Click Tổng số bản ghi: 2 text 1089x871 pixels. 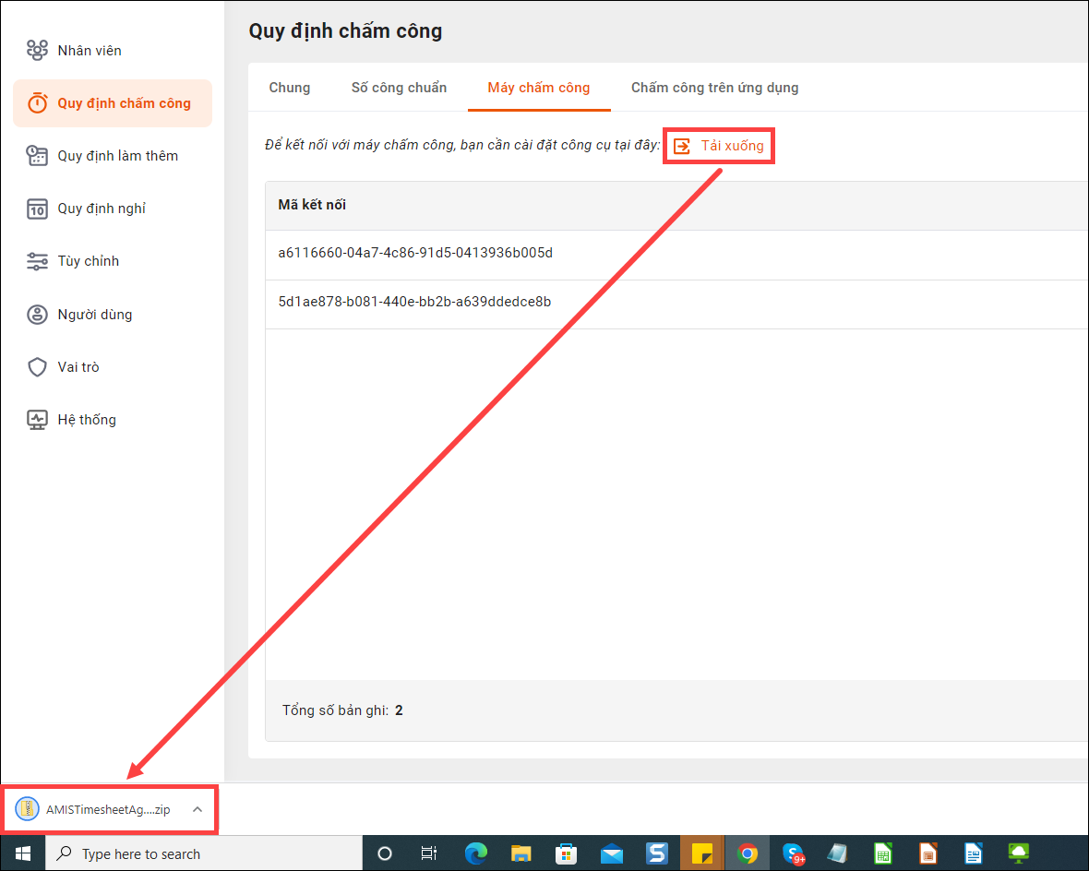coord(342,710)
